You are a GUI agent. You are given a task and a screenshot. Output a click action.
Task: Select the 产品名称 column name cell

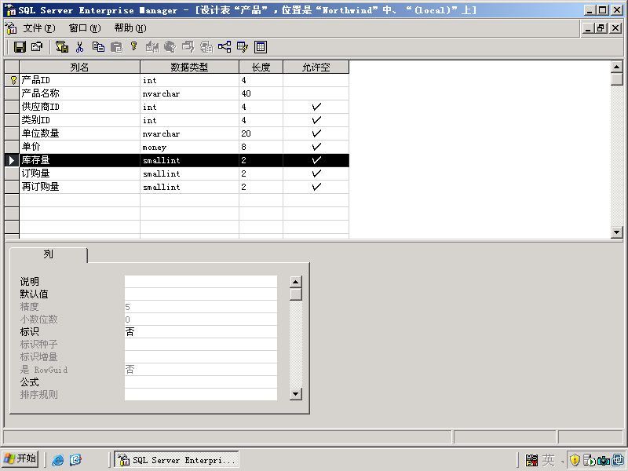click(80, 93)
